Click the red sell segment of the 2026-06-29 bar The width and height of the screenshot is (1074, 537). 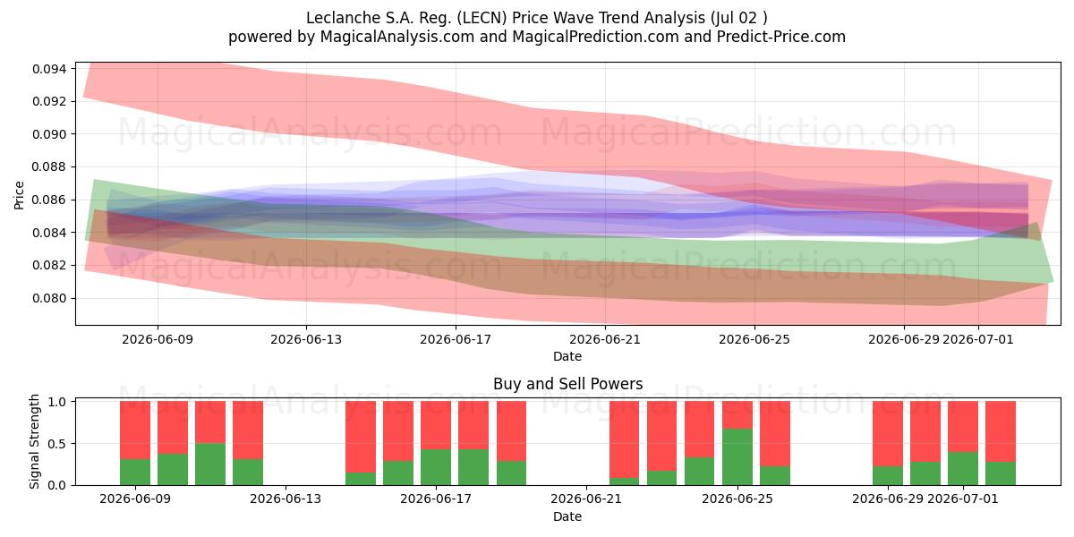point(888,434)
